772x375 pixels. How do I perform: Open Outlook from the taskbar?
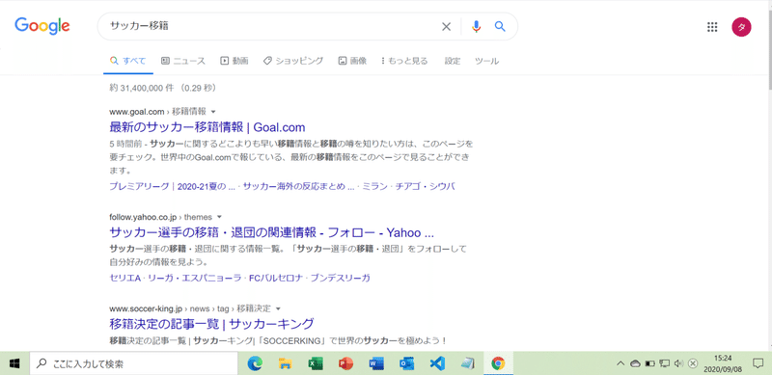(406, 363)
